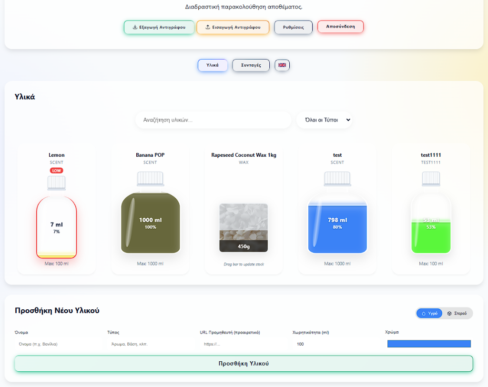488x387 pixels.
Task: Select the Banana POP material title
Action: [x=150, y=155]
